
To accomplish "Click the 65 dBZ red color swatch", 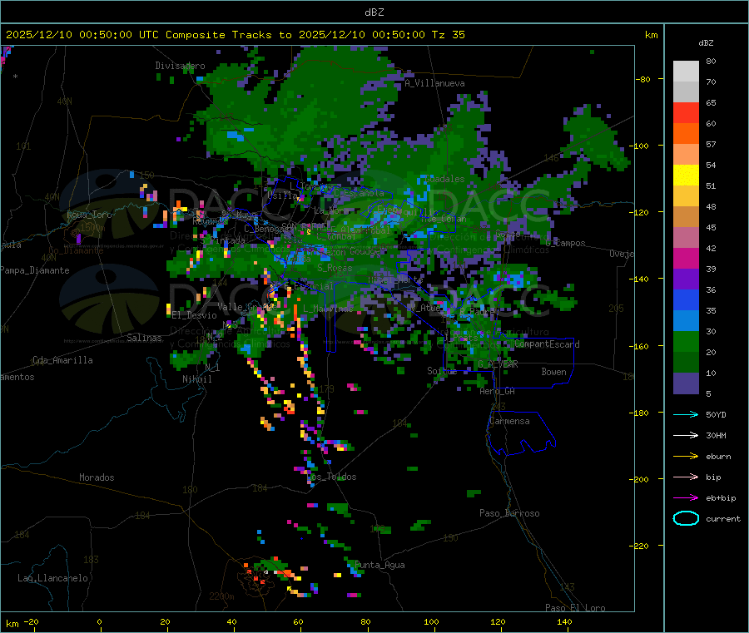I will pos(686,112).
